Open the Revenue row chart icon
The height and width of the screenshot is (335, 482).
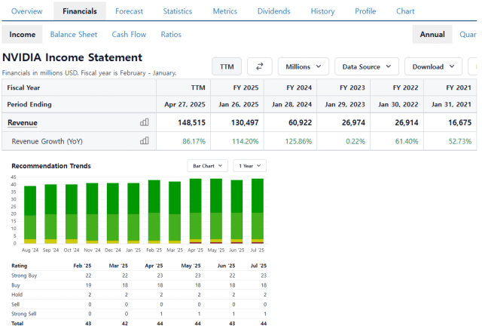(x=144, y=122)
